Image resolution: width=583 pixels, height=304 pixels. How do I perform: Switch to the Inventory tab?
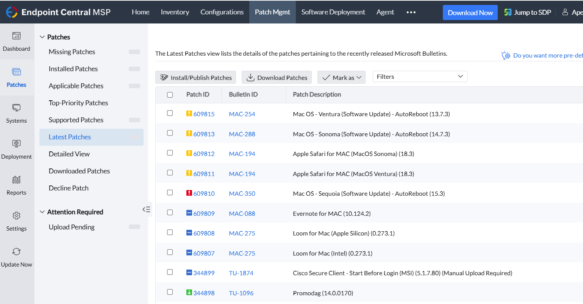[x=175, y=12]
